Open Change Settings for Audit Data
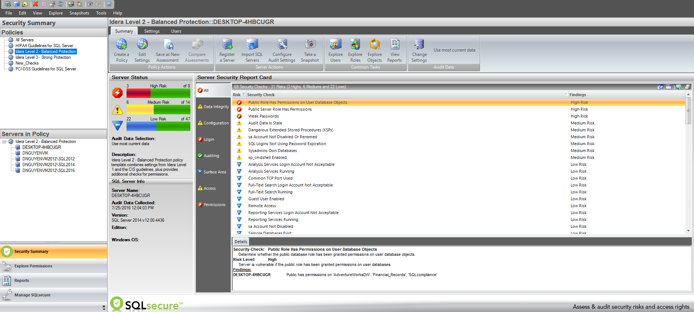The width and height of the screenshot is (694, 312). point(419,45)
